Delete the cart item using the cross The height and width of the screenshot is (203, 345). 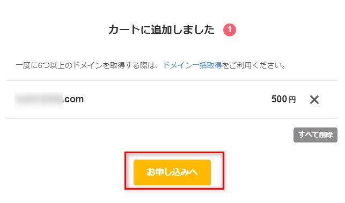coord(314,100)
